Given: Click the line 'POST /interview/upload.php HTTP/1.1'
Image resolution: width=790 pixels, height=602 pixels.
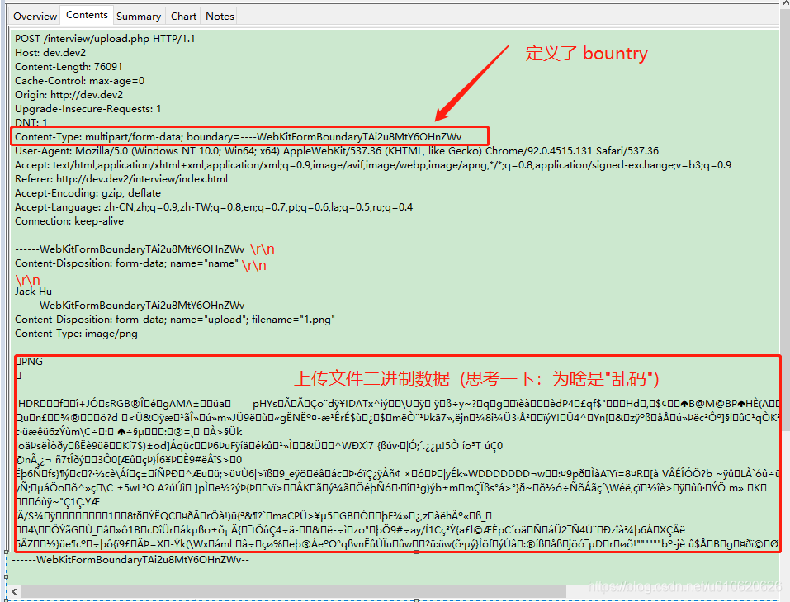Looking at the screenshot, I should [105, 39].
